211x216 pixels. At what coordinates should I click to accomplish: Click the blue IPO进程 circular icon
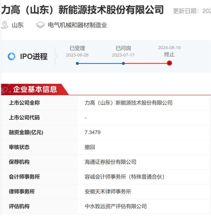12,57
